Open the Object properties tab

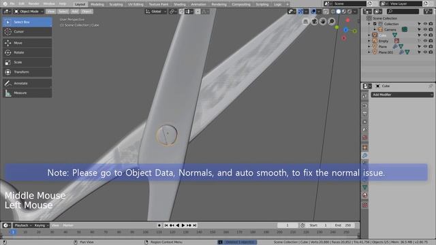[x=365, y=148]
